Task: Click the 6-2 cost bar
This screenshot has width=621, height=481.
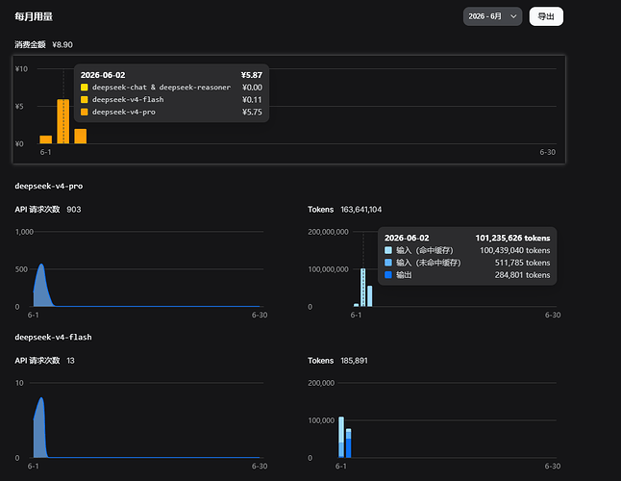Action: pos(63,121)
